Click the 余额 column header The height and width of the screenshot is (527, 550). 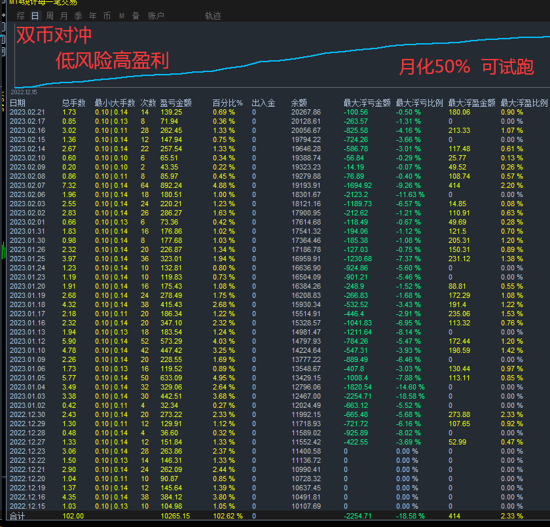click(x=299, y=103)
